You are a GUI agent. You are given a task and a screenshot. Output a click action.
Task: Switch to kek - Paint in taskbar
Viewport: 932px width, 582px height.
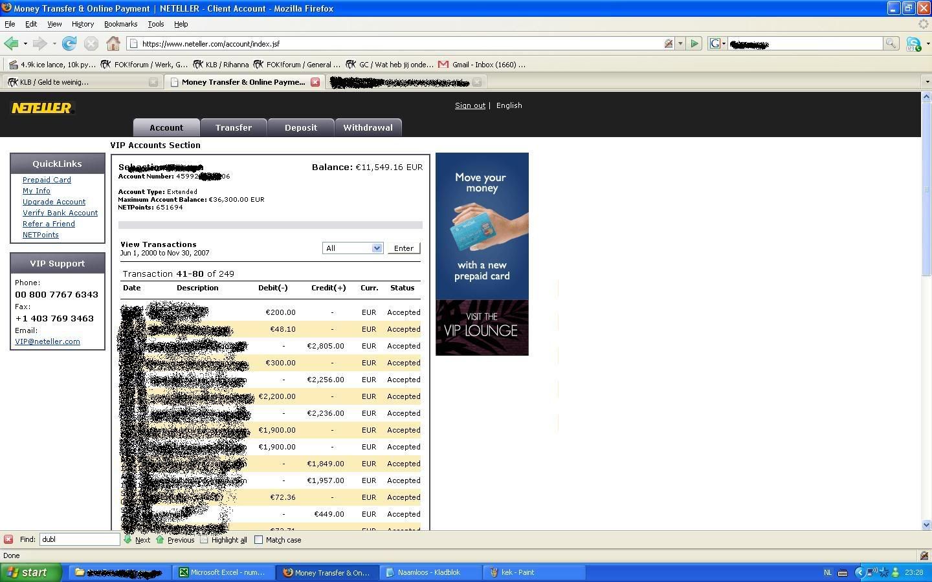tap(534, 572)
